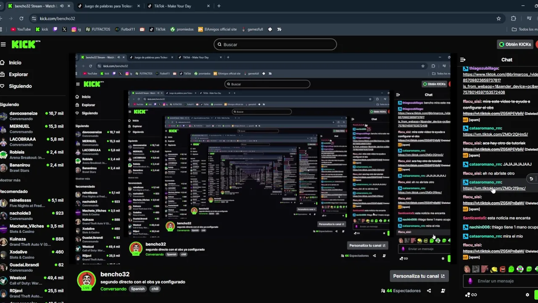Open the gamezfull bookmark

point(252,29)
